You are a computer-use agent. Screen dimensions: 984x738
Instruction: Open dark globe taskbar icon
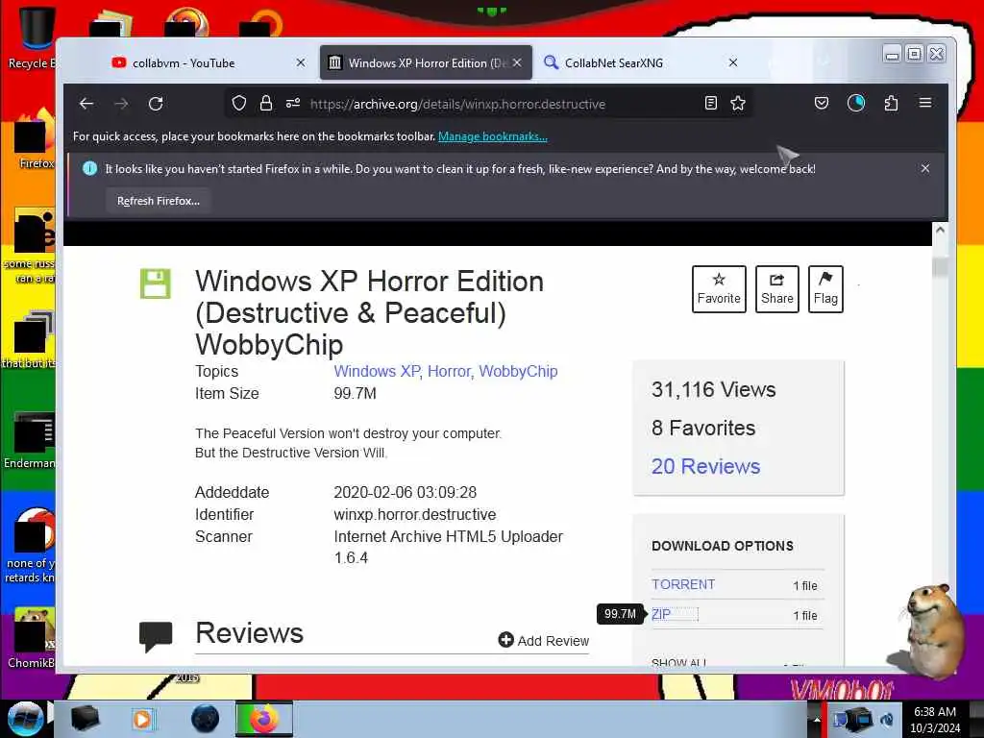coord(205,719)
